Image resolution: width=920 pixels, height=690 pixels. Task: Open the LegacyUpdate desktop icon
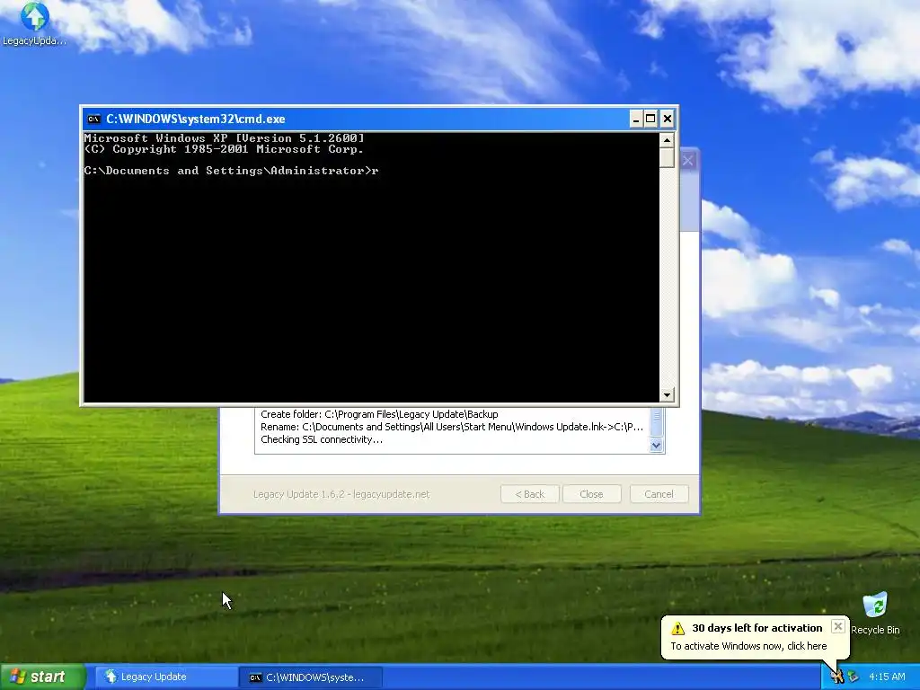[x=34, y=23]
